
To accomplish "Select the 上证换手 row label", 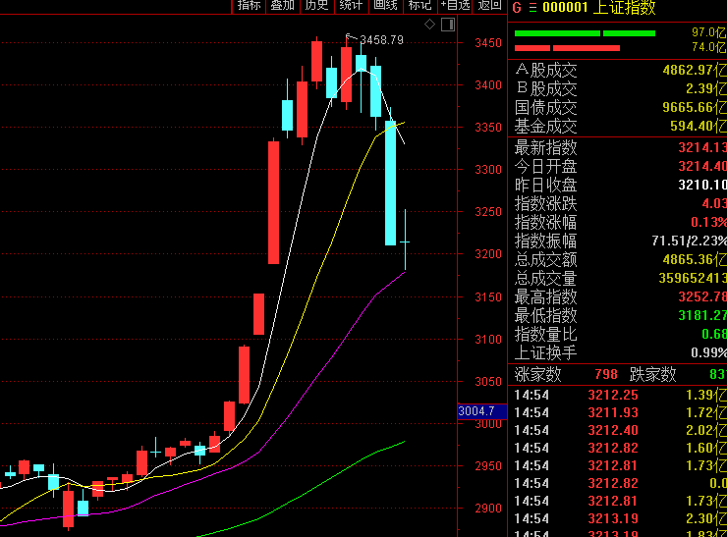I will click(x=546, y=353).
